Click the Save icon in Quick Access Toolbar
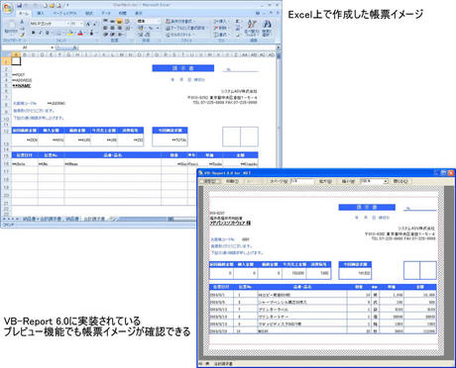This screenshot has height=368, width=456. coord(20,5)
